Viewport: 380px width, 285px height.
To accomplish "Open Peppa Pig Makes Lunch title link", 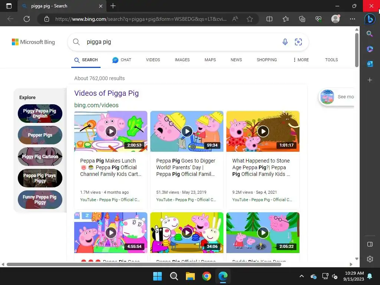I will (111, 167).
